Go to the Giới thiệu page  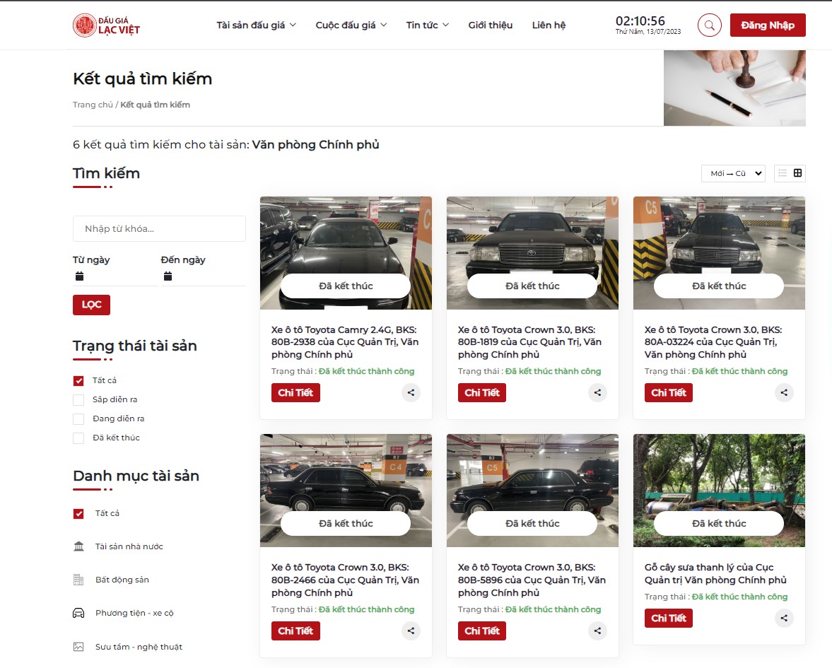(x=491, y=25)
